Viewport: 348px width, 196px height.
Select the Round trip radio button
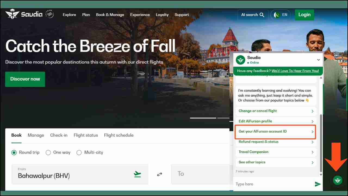pos(14,152)
